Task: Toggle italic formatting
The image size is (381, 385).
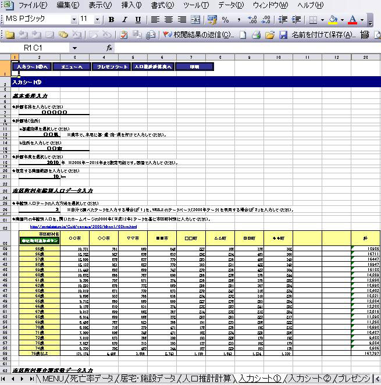Action: (124, 20)
